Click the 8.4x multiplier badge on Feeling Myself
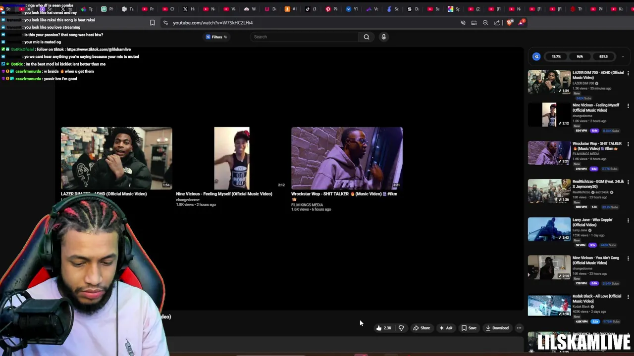 tap(595, 131)
